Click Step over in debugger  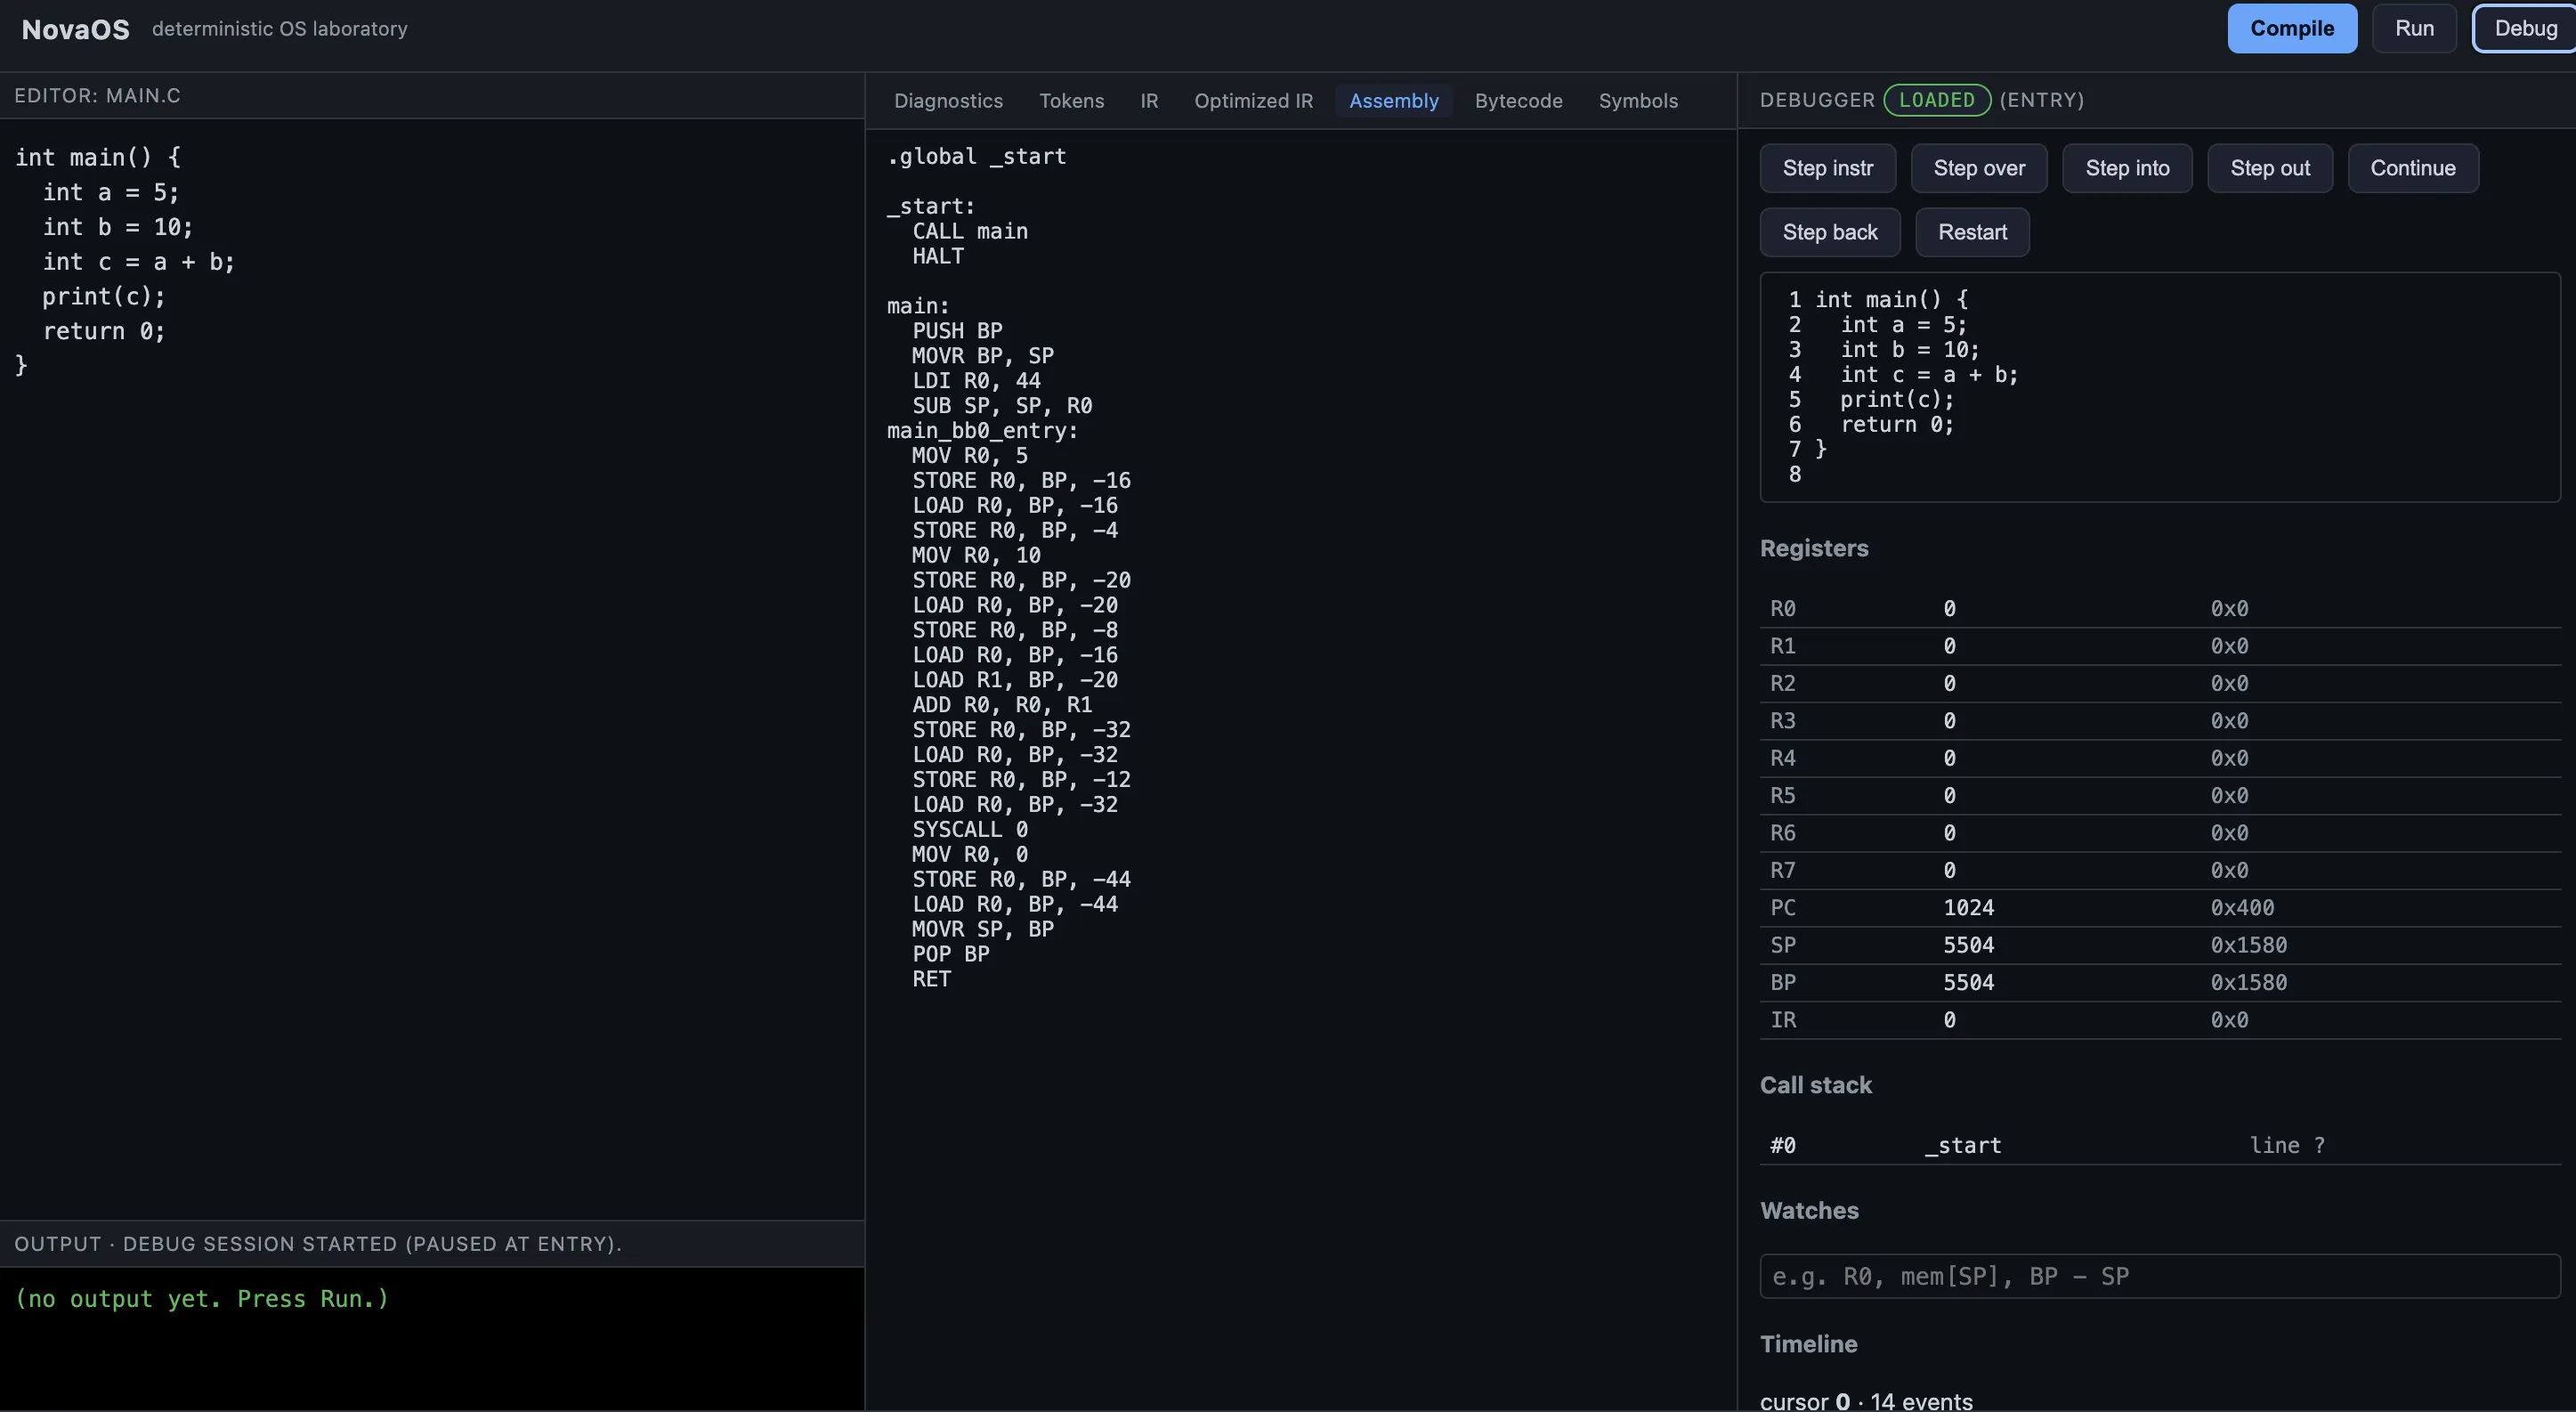[1978, 168]
